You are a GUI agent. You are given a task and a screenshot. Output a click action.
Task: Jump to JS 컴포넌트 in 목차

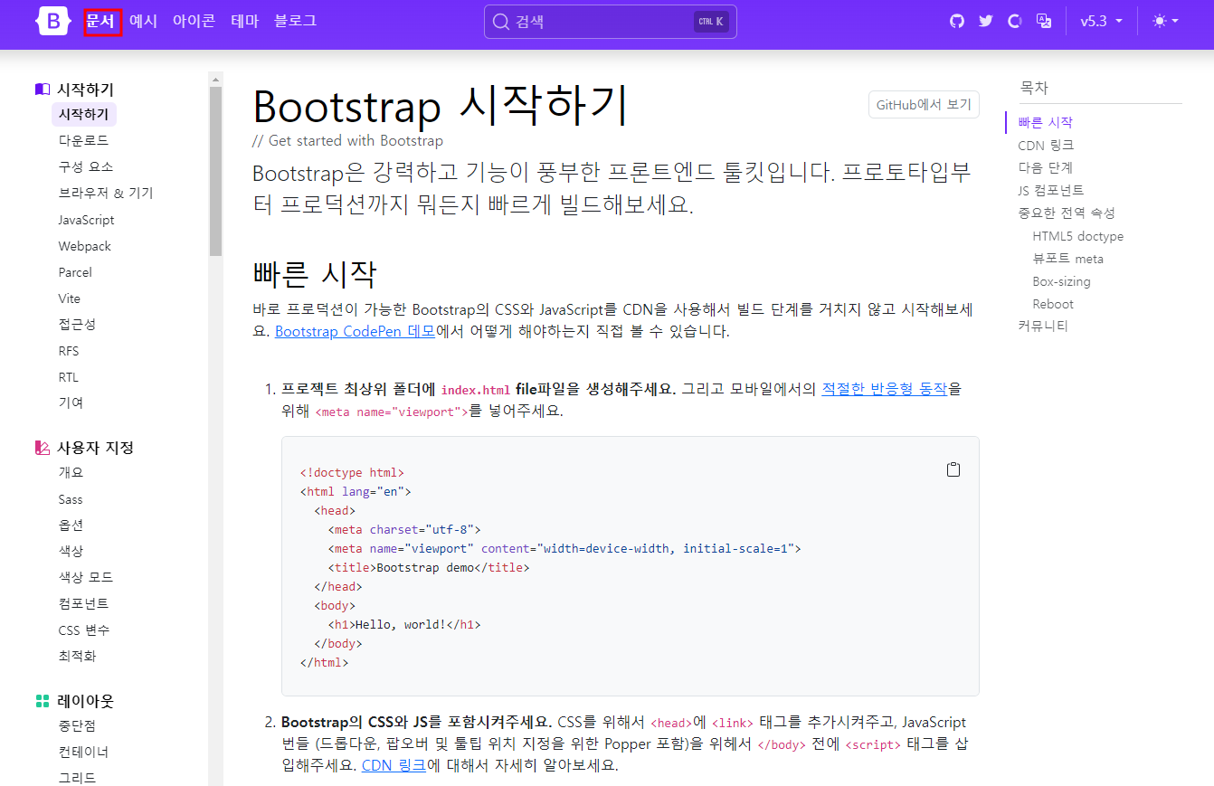[1050, 190]
